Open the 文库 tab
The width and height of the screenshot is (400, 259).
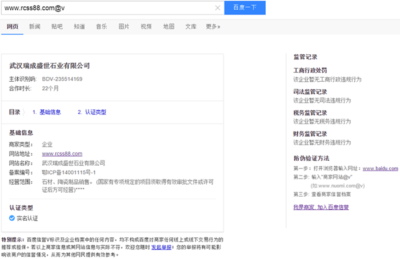(191, 26)
